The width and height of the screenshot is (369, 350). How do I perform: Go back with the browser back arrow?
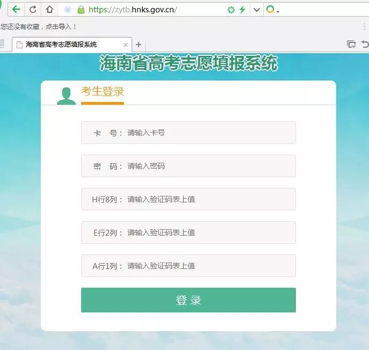coord(16,10)
